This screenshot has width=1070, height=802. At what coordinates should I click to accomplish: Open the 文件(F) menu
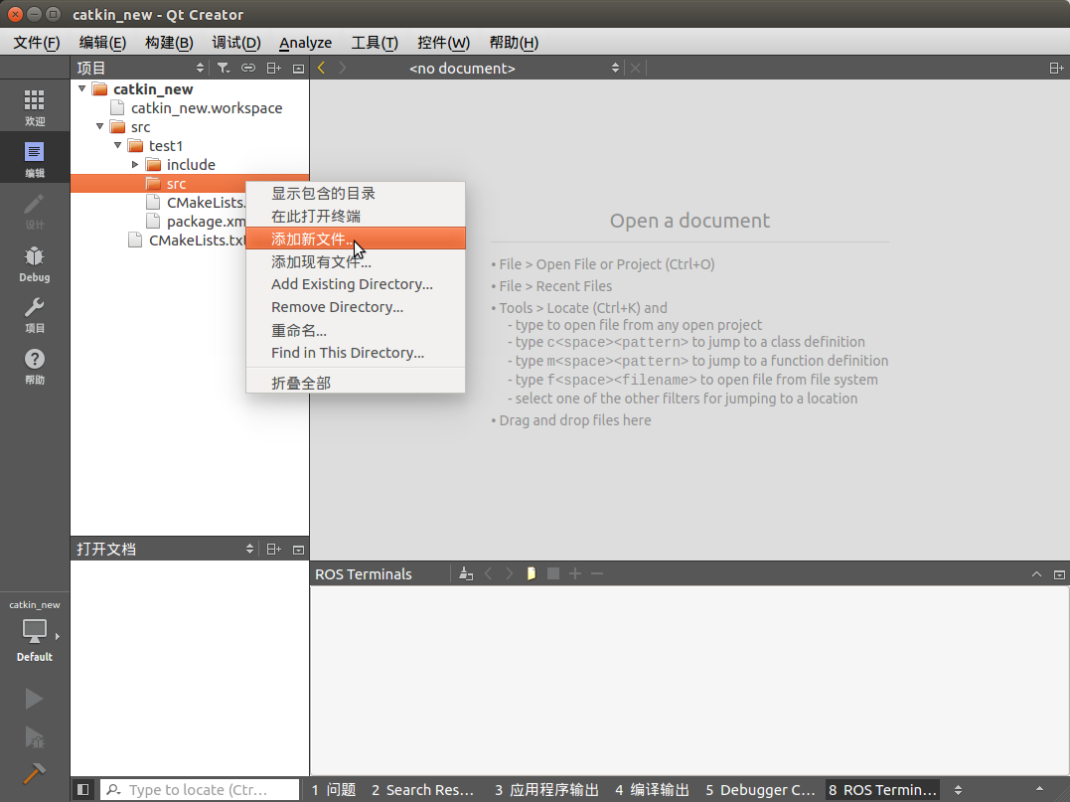click(37, 43)
